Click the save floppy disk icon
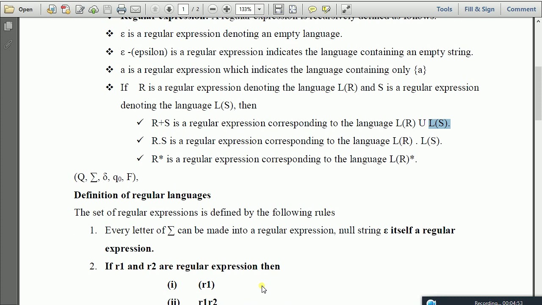 click(x=108, y=9)
